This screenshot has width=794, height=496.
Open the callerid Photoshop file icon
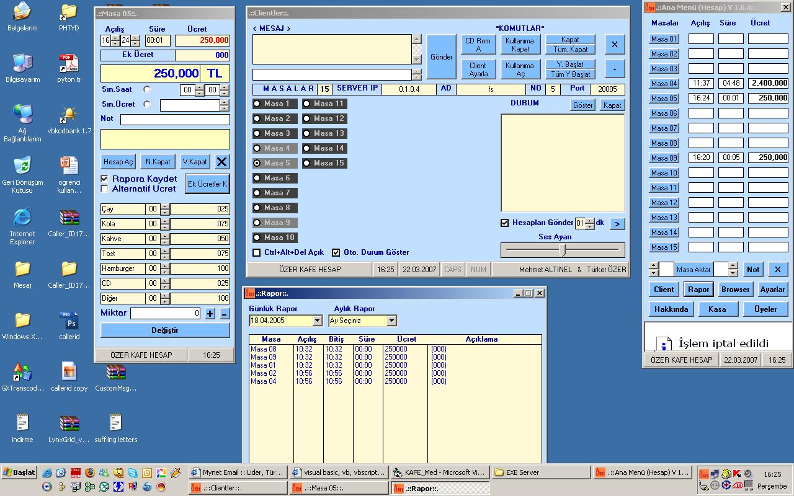pos(69,321)
